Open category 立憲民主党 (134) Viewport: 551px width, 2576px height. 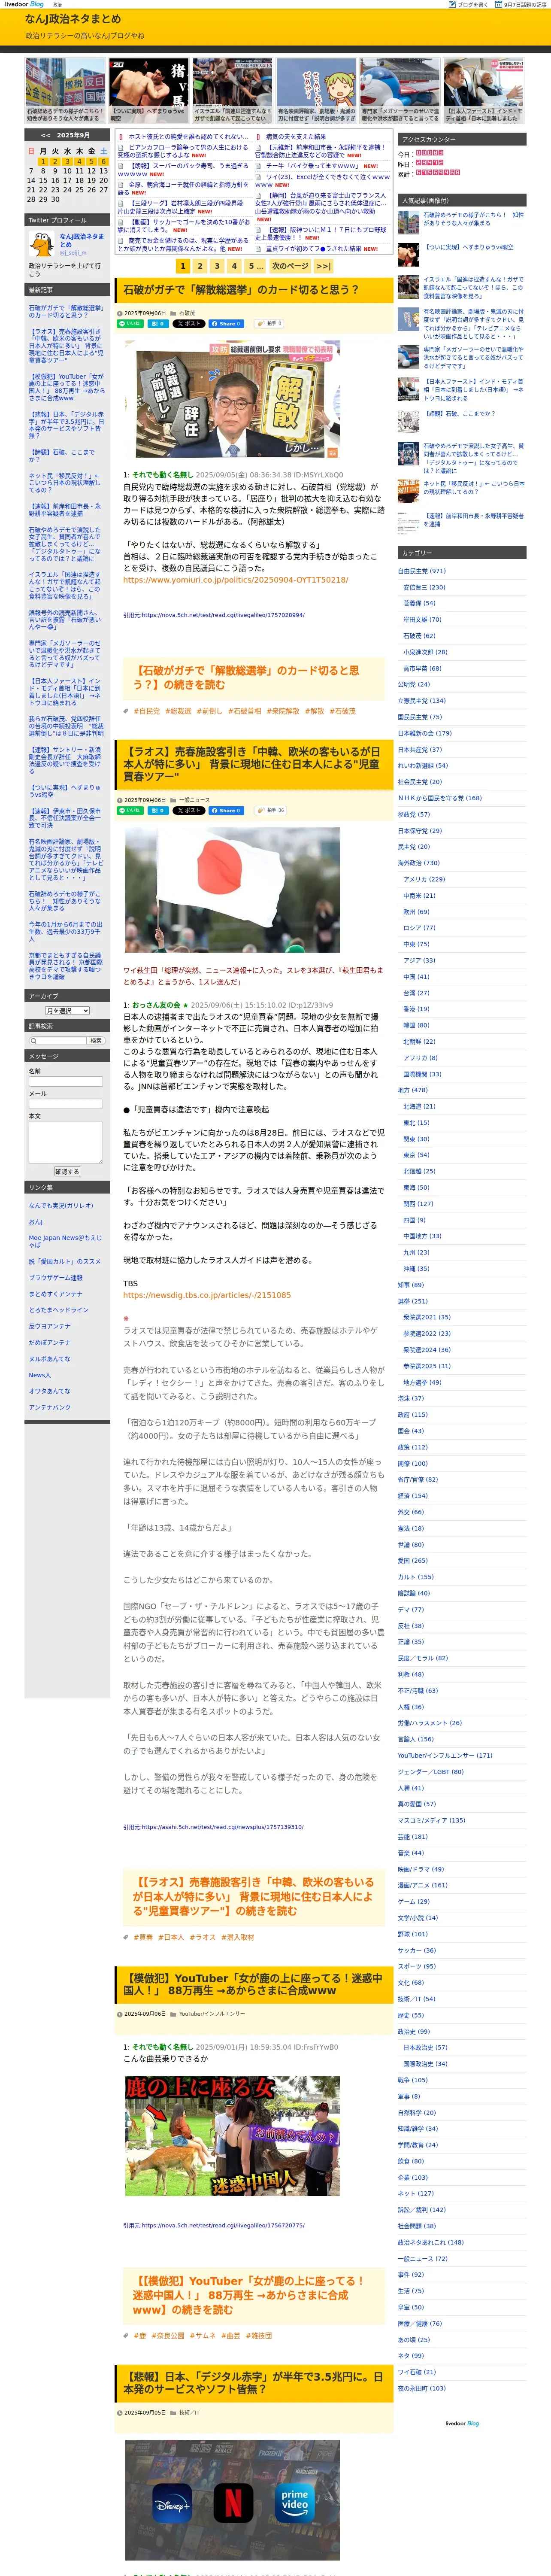(421, 701)
